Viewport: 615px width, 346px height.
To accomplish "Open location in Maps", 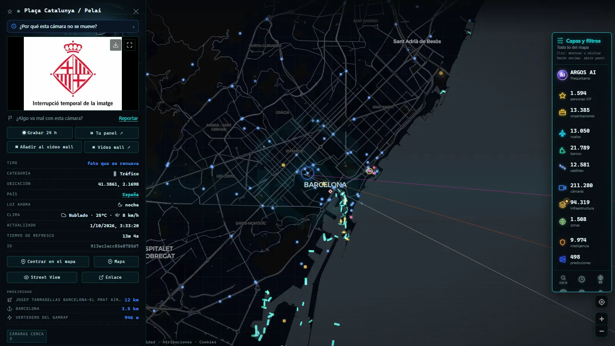I will pyautogui.click(x=116, y=261).
